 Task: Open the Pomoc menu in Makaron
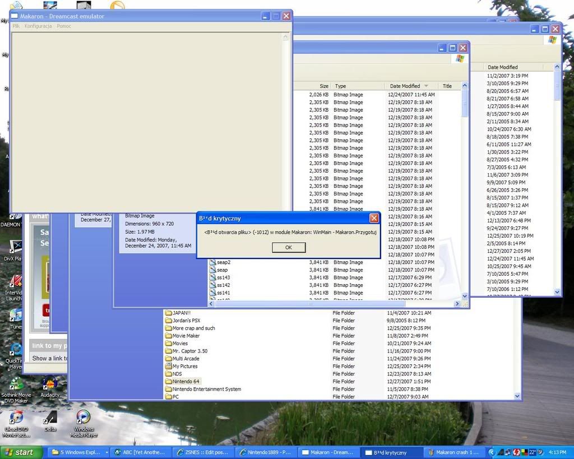pos(64,26)
